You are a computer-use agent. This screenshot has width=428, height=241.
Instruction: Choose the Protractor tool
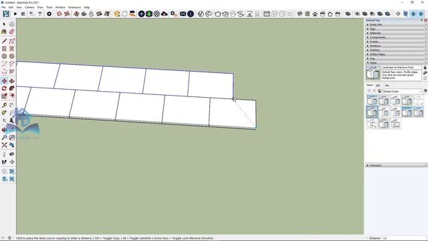(4, 113)
